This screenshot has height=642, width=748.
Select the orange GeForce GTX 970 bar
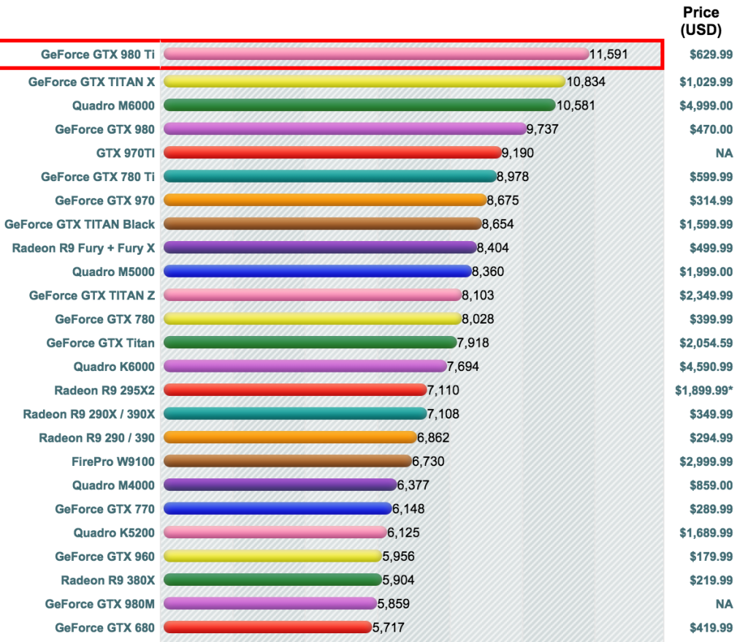pos(324,200)
